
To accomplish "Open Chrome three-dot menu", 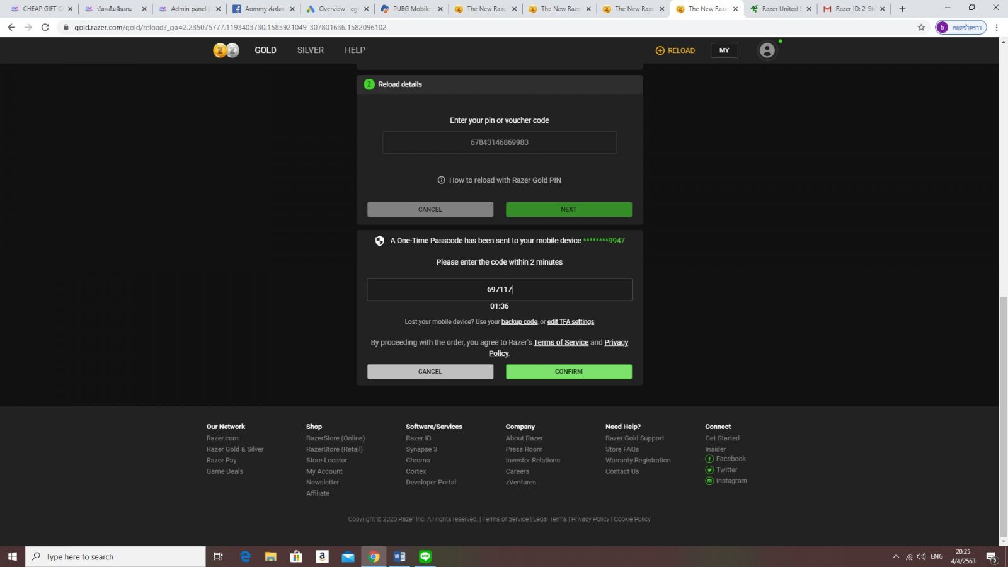I will pyautogui.click(x=997, y=27).
